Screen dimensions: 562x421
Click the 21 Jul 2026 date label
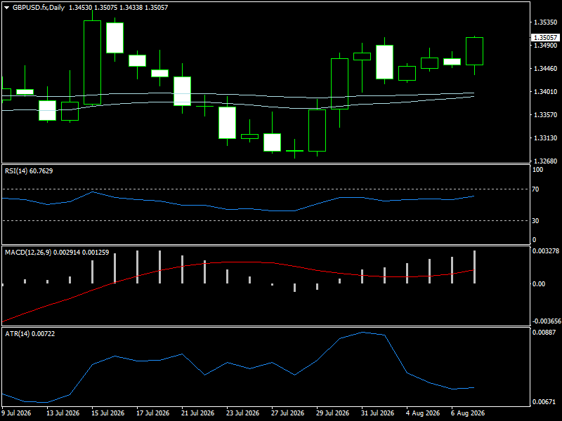[198, 413]
